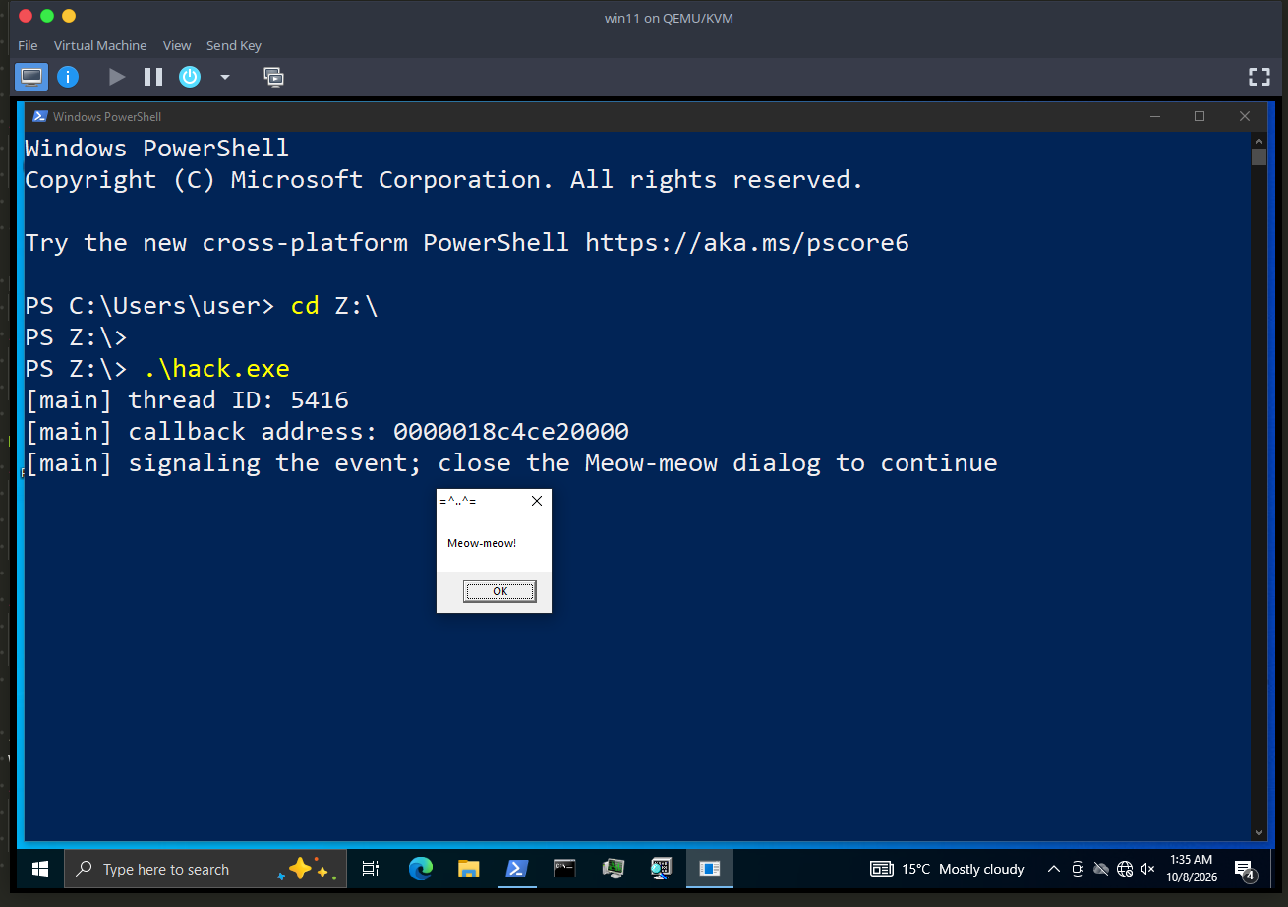Click the blue shut down power icon

tap(190, 76)
